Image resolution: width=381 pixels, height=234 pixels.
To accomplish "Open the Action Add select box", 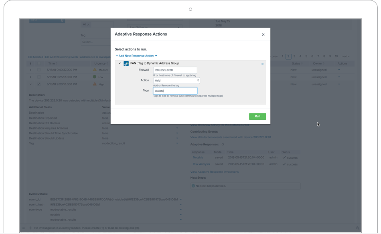I will click(176, 81).
